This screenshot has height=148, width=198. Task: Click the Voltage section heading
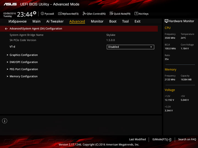pyautogui.click(x=170, y=90)
